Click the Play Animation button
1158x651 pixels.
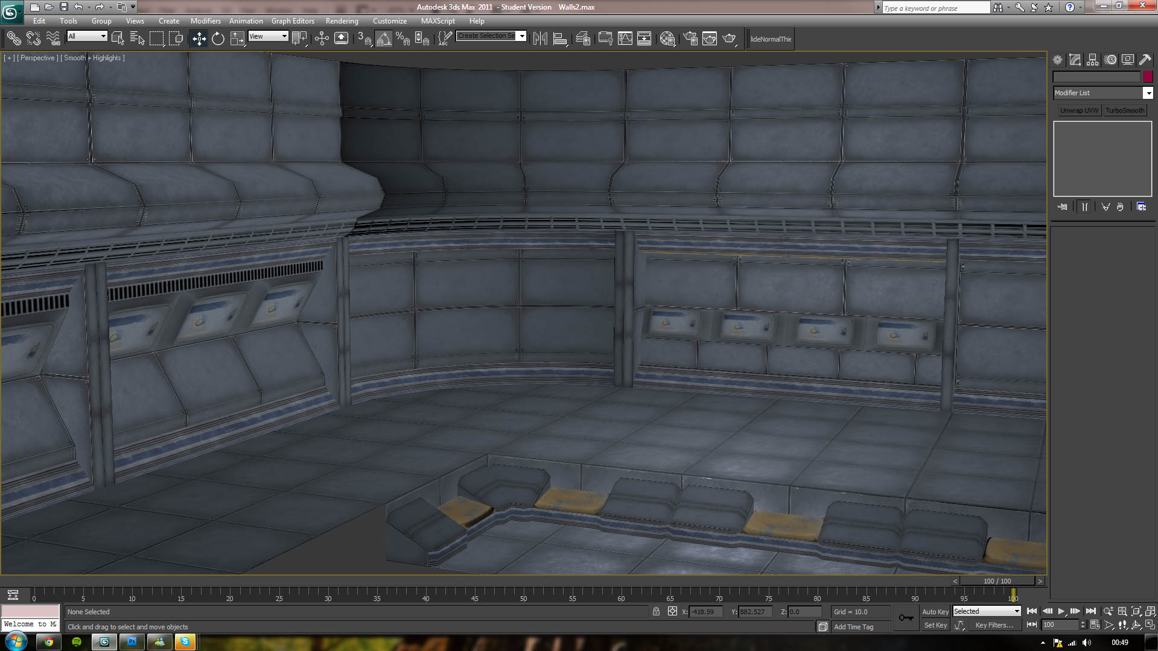(1061, 611)
